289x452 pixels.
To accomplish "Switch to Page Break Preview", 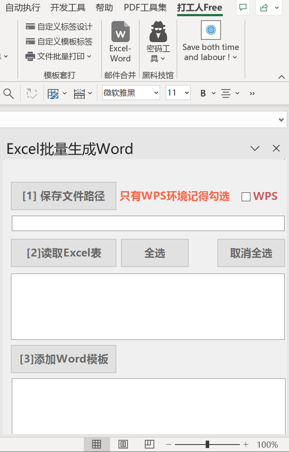I will 149,444.
